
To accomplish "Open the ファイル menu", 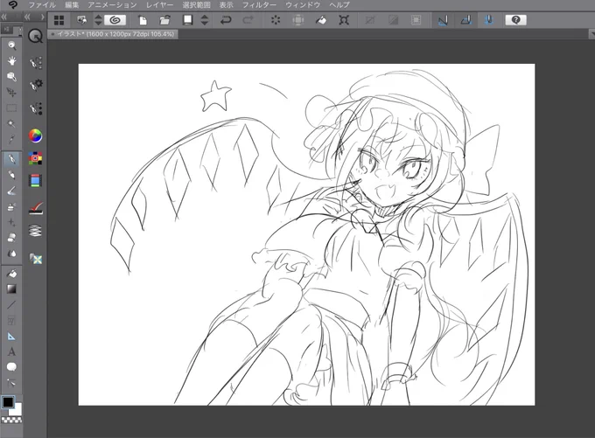I will pos(42,5).
